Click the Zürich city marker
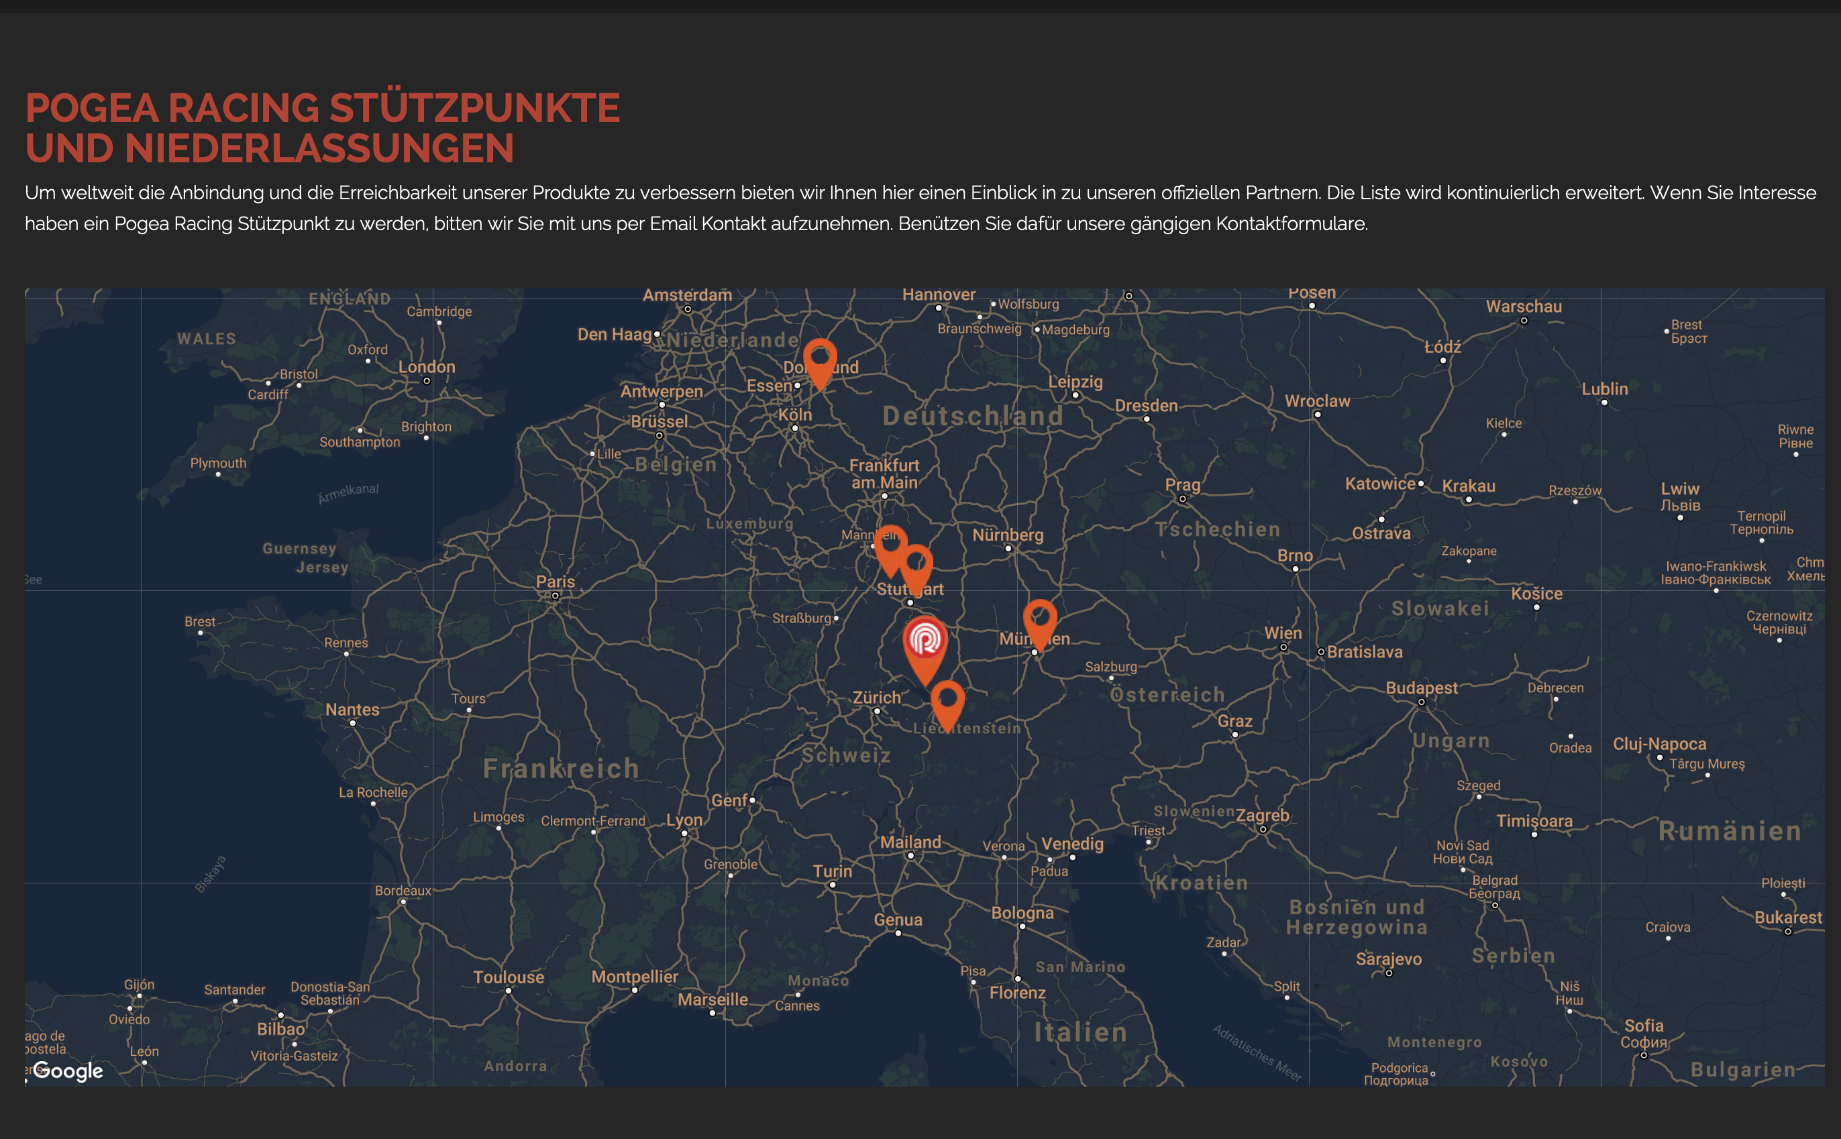Screen dimensions: 1841x1139 [877, 711]
